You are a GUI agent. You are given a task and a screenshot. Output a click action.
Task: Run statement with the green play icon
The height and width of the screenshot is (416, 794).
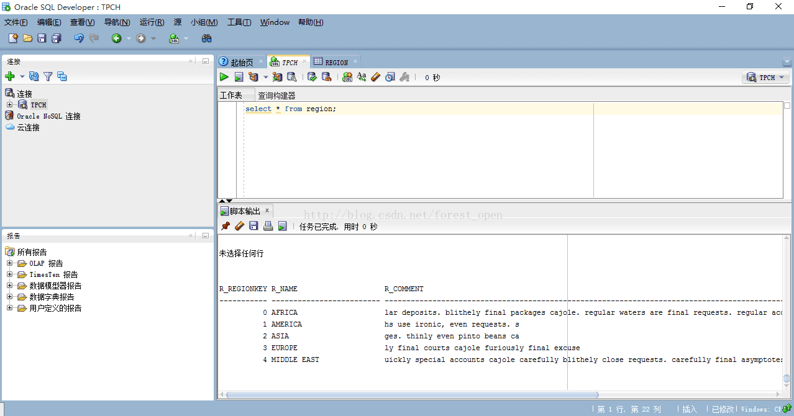coord(224,77)
